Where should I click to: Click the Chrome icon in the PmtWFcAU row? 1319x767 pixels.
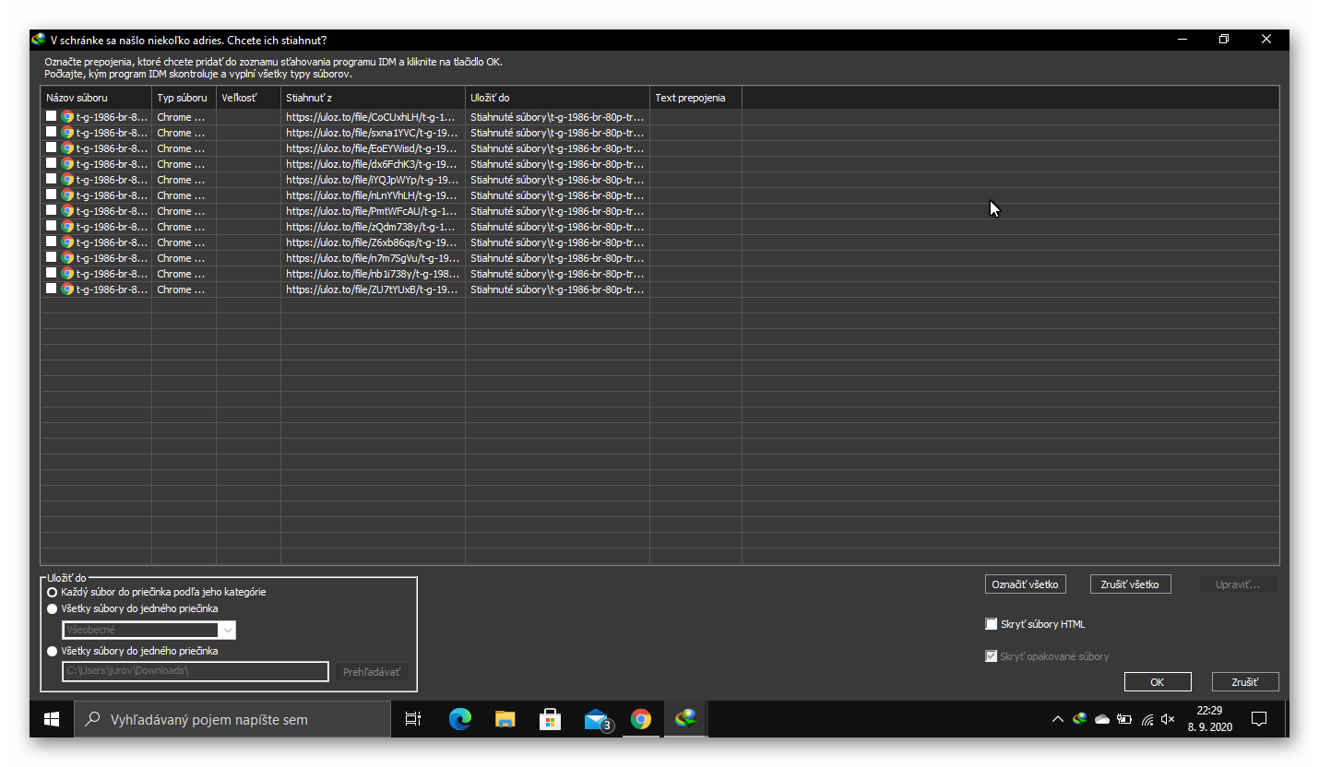pos(67,211)
